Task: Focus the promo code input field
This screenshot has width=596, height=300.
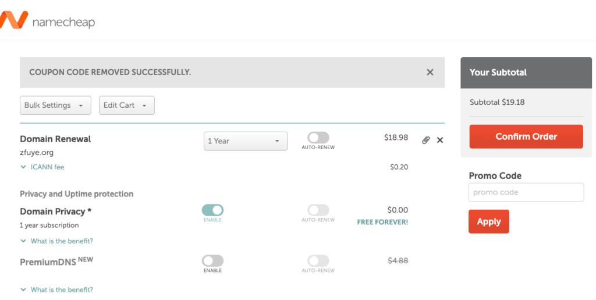Action: pyautogui.click(x=526, y=192)
